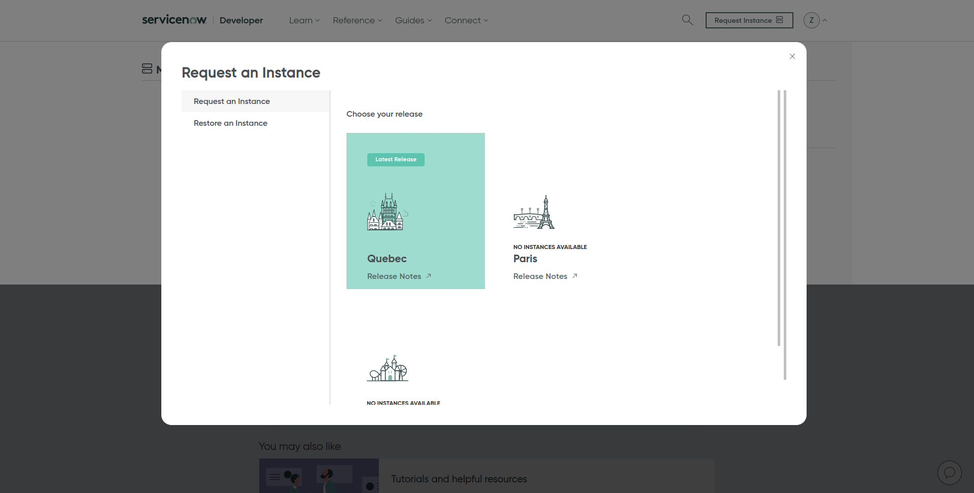Select the Request an Instance tab
The image size is (974, 493).
pyautogui.click(x=232, y=101)
